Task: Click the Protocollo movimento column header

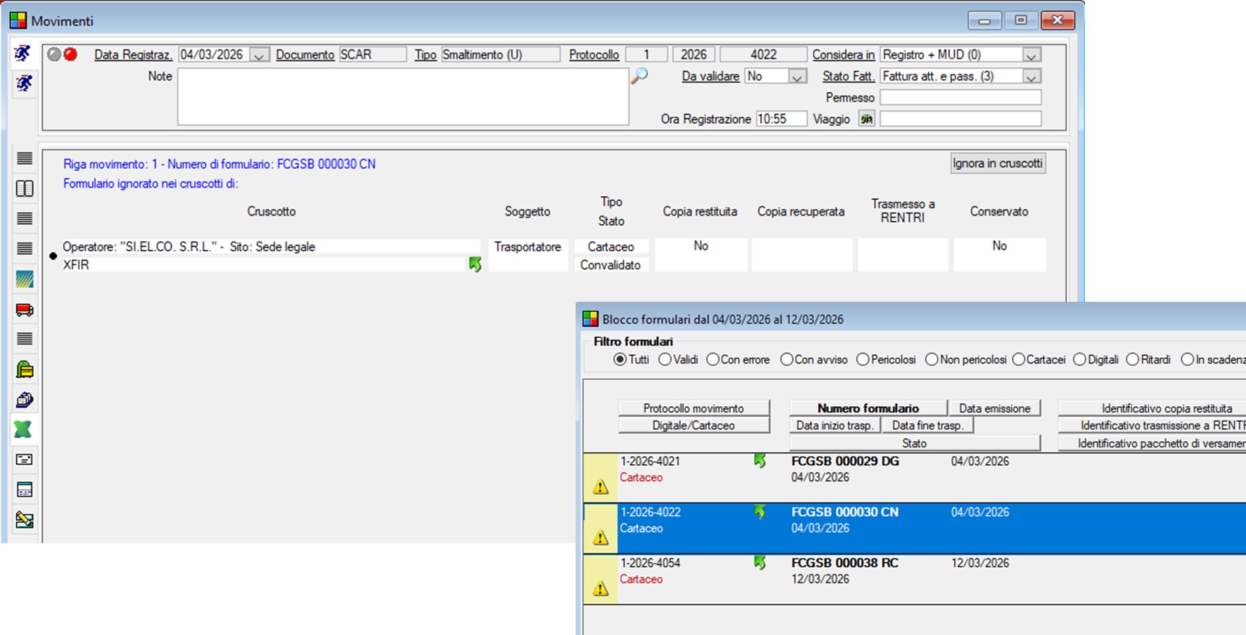Action: click(693, 408)
